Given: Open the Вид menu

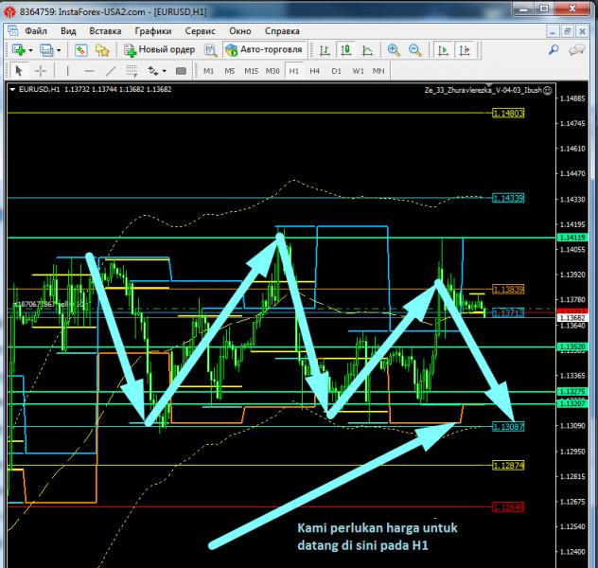Looking at the screenshot, I should coord(68,31).
